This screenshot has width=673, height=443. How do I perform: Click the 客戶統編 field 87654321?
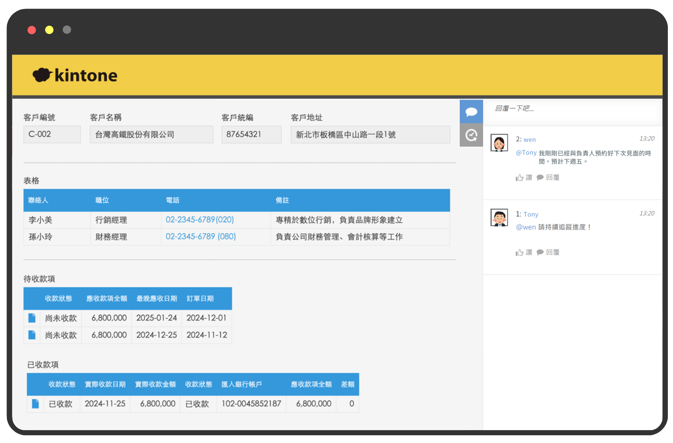(x=251, y=134)
